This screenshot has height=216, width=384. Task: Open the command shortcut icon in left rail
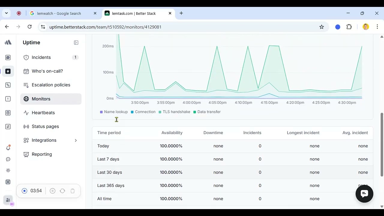8,182
